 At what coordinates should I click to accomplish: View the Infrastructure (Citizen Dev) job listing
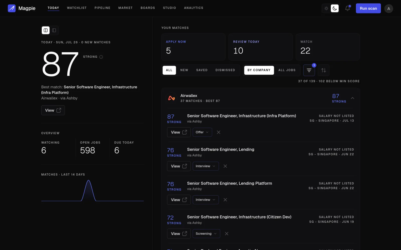coord(179,233)
